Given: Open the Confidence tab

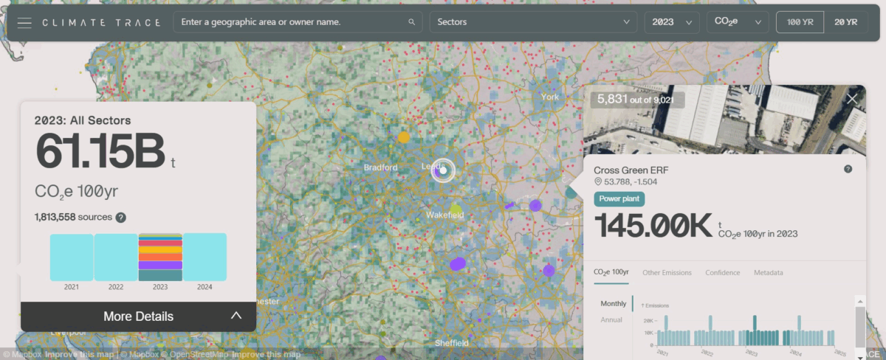Looking at the screenshot, I should [722, 273].
